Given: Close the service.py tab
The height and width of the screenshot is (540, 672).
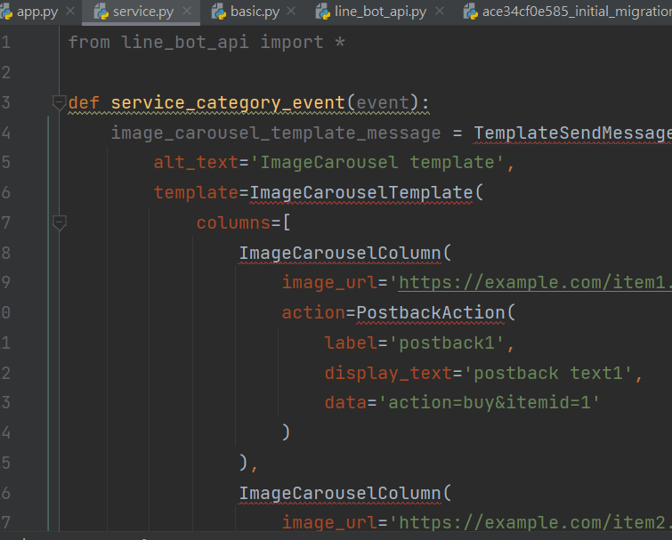Looking at the screenshot, I should coord(187,12).
